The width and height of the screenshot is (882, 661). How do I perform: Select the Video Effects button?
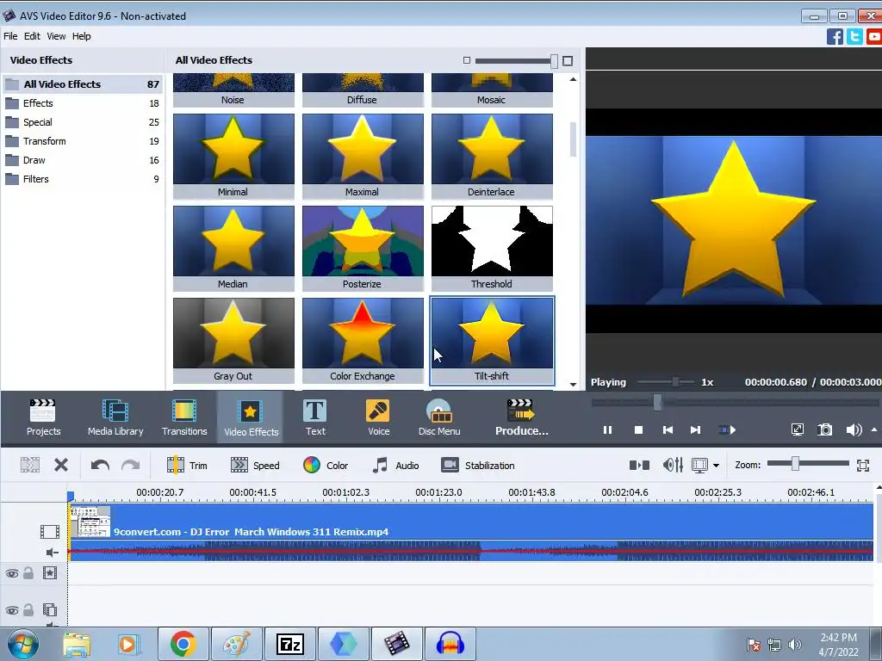coord(251,417)
